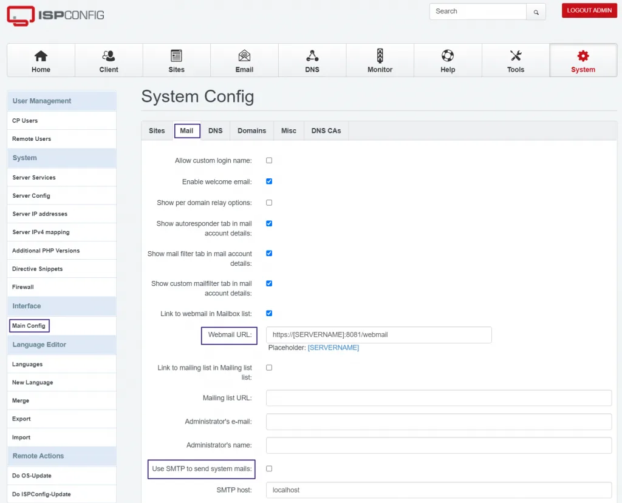Select the Mail config tab
The image size is (622, 503).
point(187,131)
